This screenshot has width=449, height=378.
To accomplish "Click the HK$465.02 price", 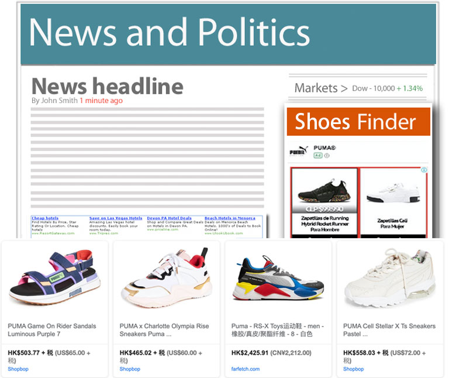I will point(136,353).
